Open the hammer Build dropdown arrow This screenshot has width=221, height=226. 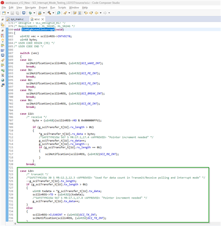pyautogui.click(x=53, y=13)
